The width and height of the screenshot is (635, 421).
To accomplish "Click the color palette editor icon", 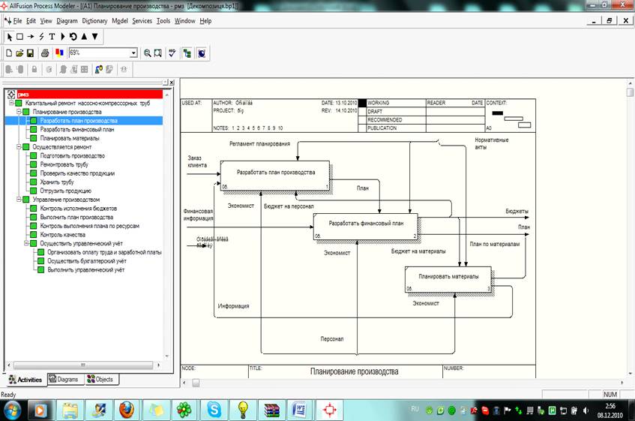I will (x=59, y=53).
